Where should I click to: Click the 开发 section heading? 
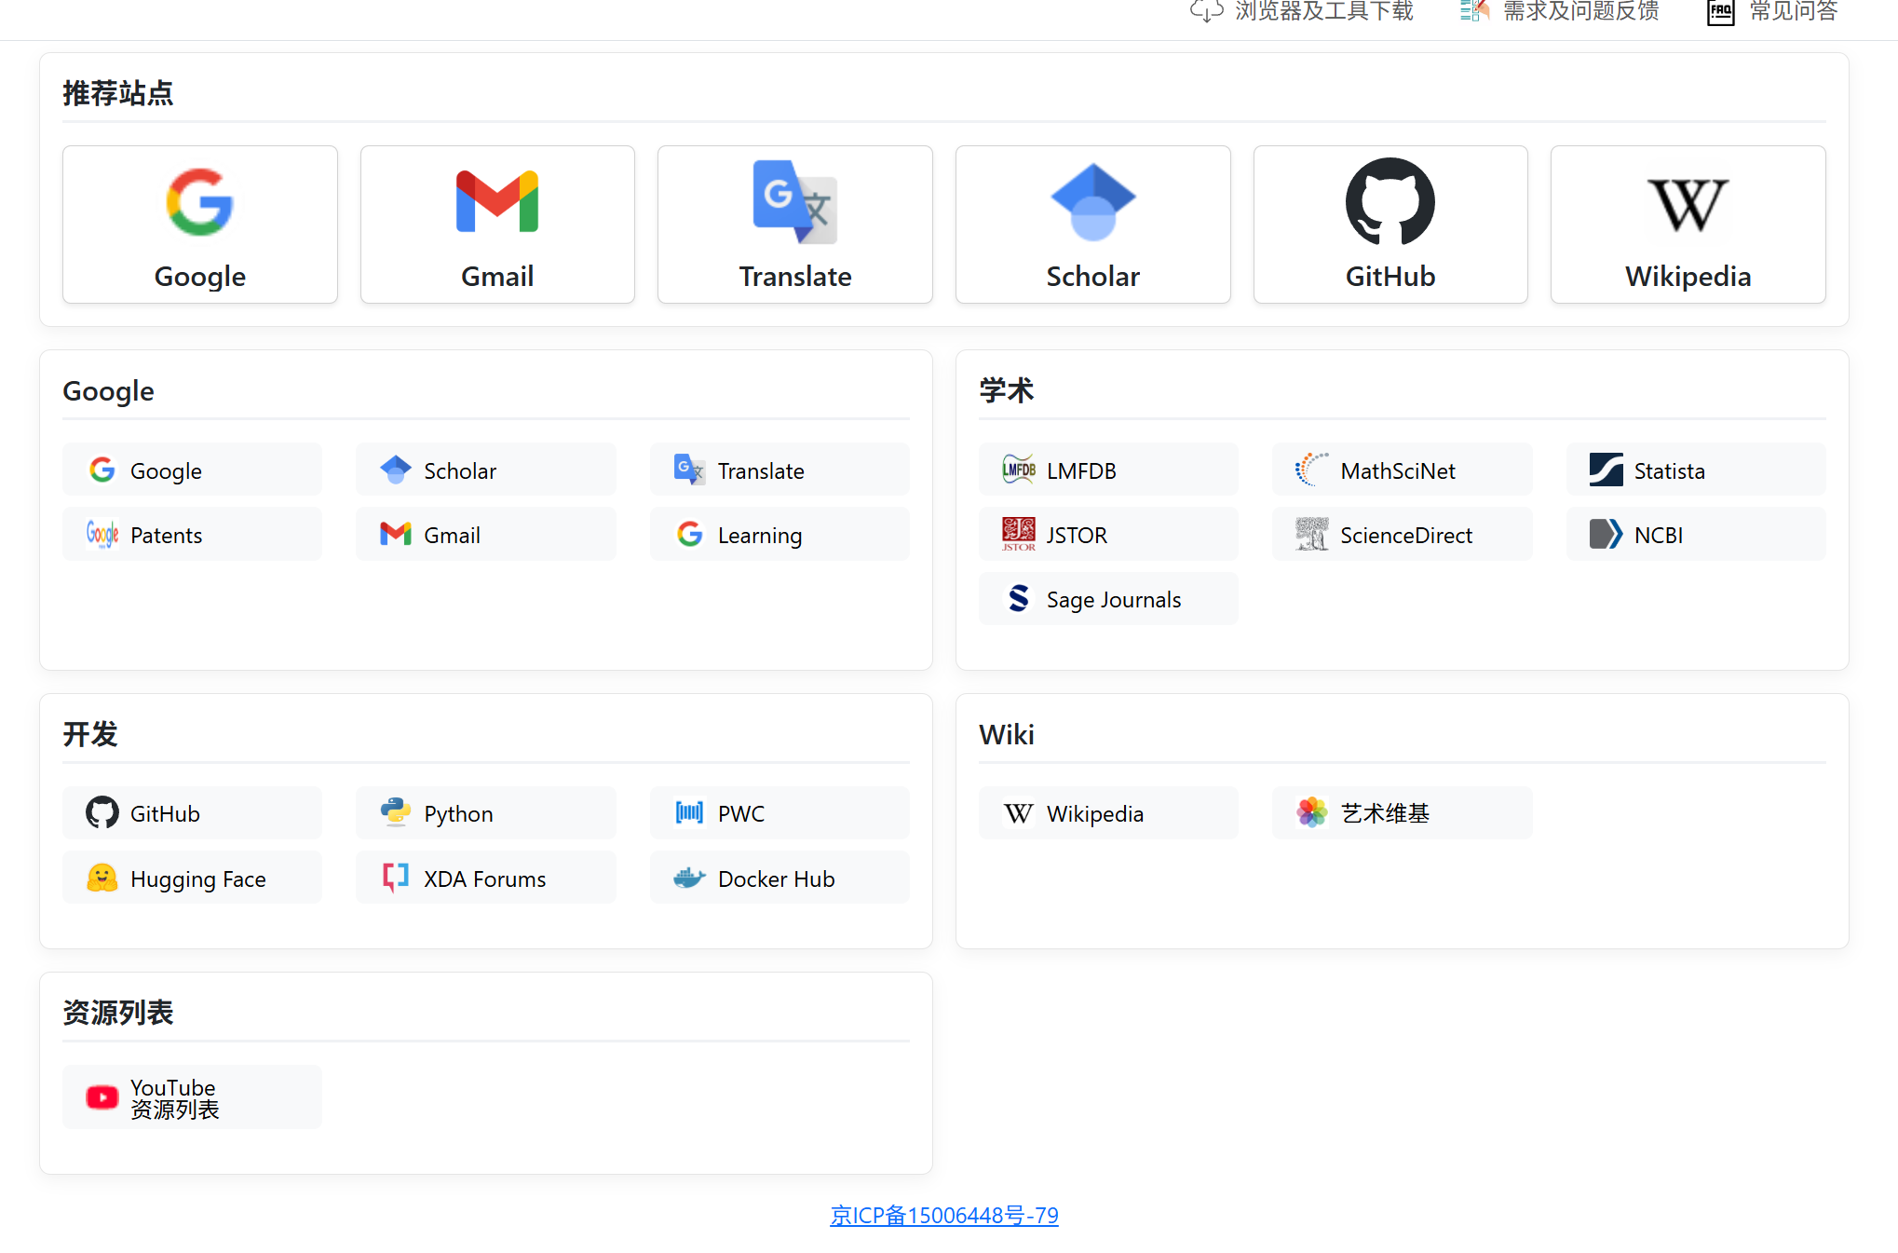[x=90, y=734]
